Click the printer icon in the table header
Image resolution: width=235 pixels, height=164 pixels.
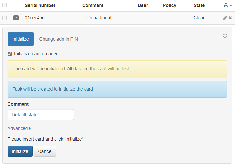[226, 6]
